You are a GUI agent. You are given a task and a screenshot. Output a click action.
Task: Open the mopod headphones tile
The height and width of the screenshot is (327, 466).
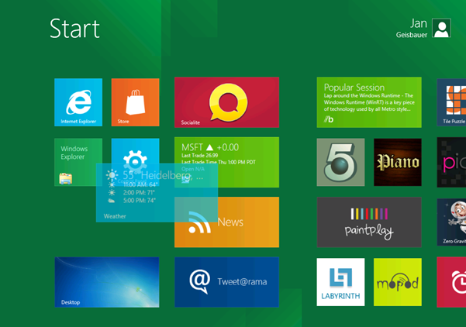point(398,282)
